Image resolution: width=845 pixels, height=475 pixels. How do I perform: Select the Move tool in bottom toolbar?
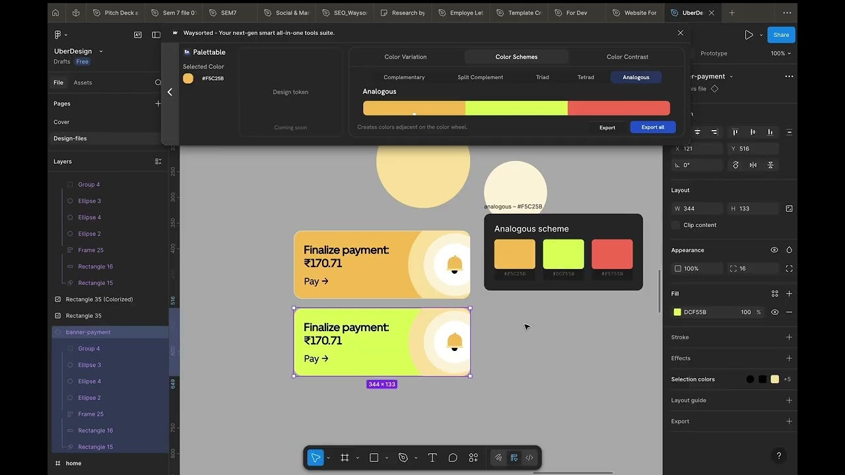pyautogui.click(x=316, y=458)
